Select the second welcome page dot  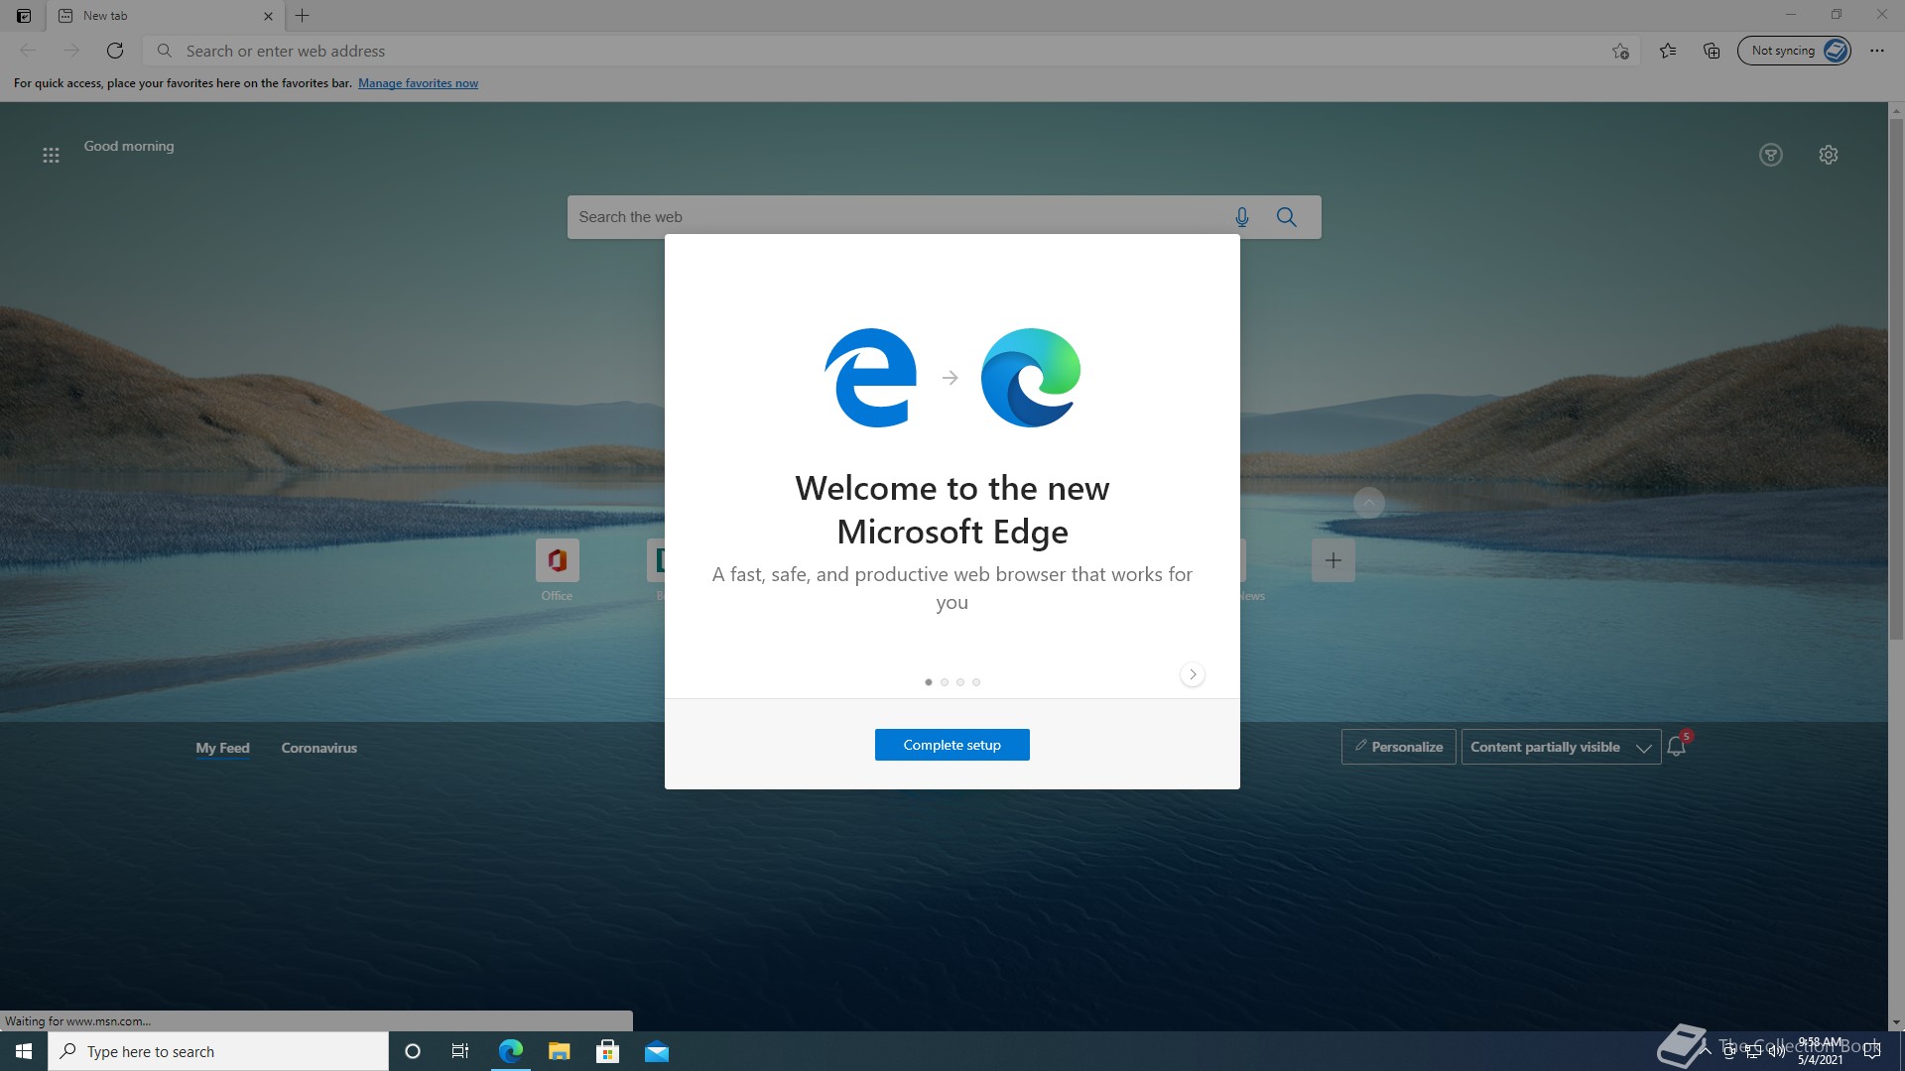945,682
